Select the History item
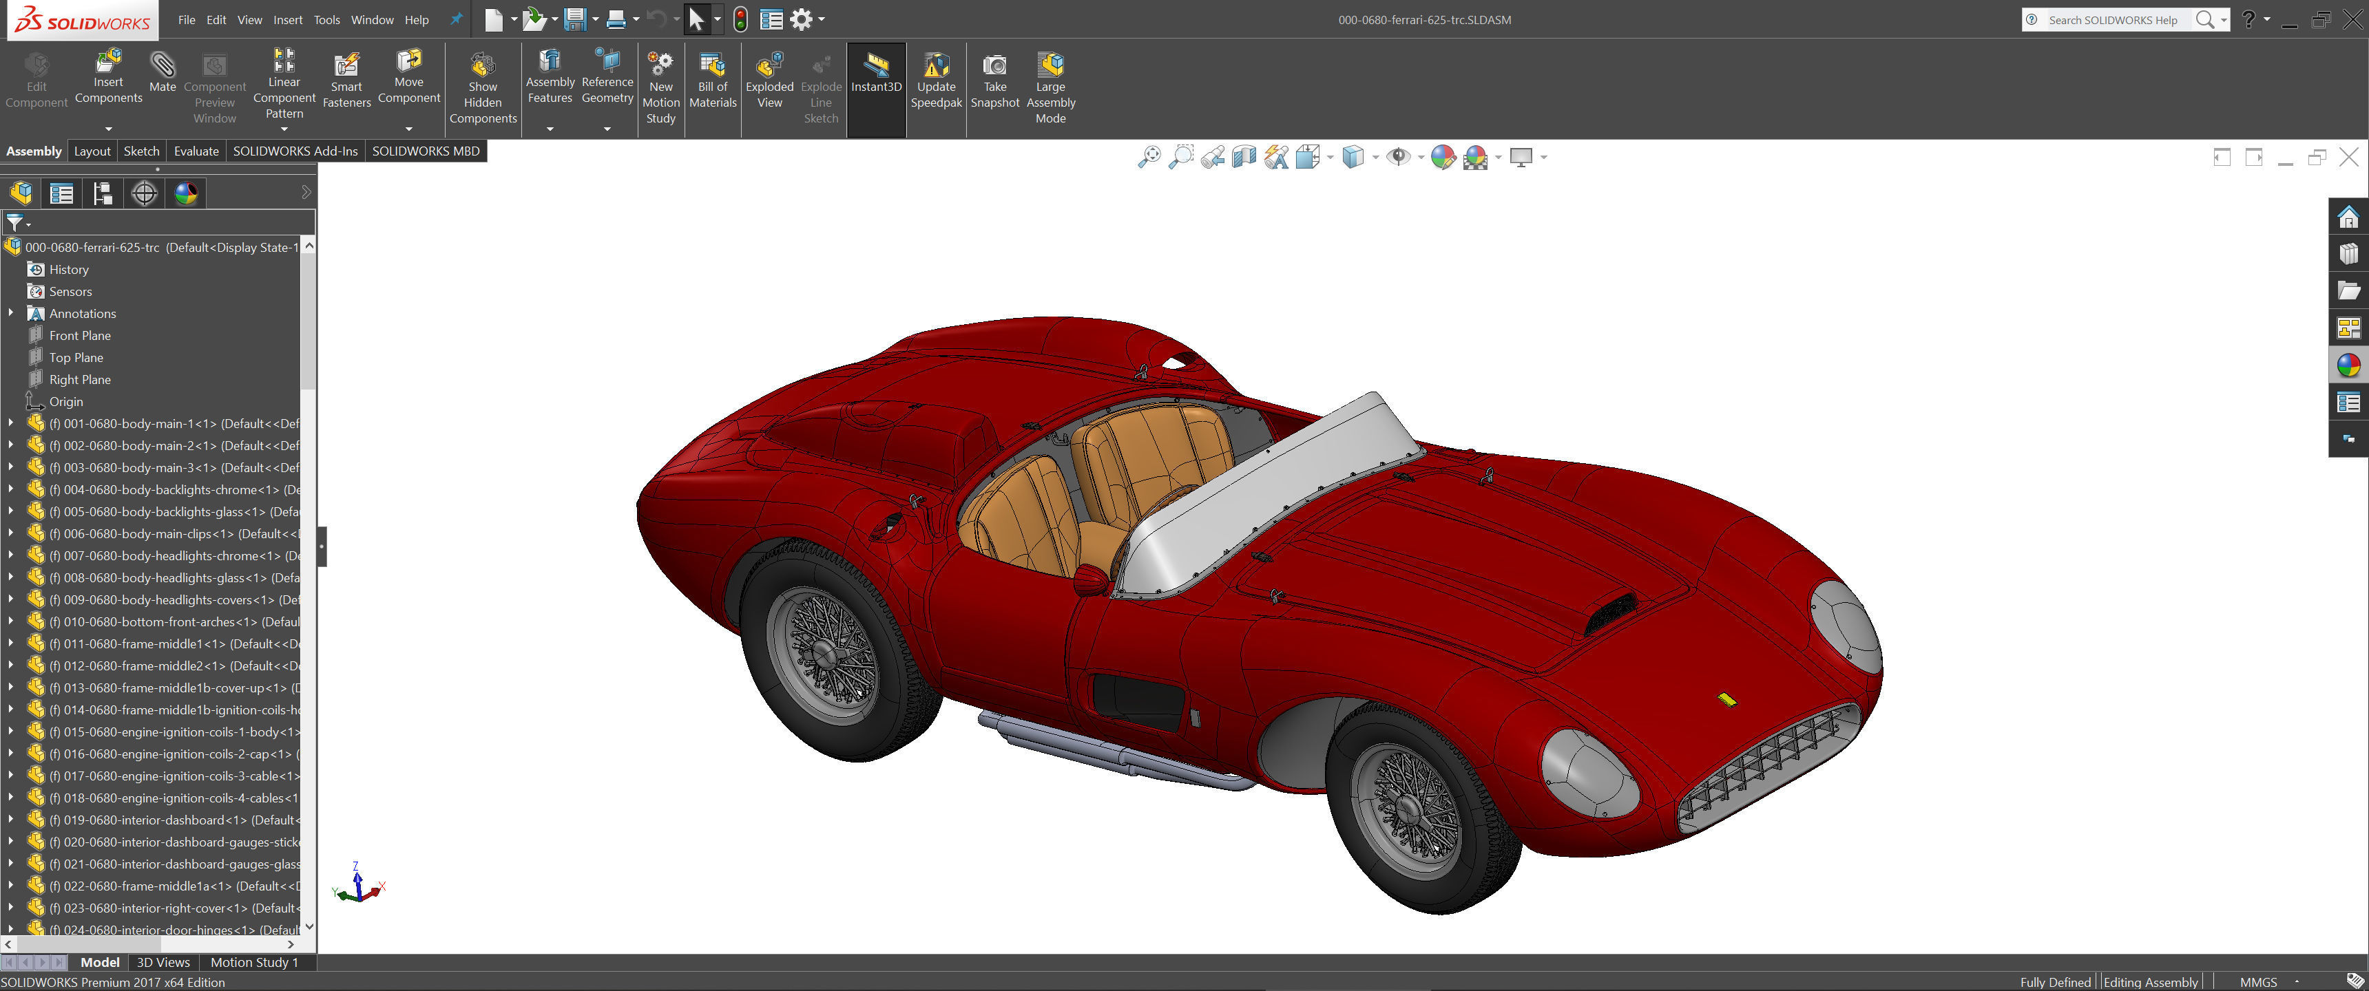2369x991 pixels. 69,269
